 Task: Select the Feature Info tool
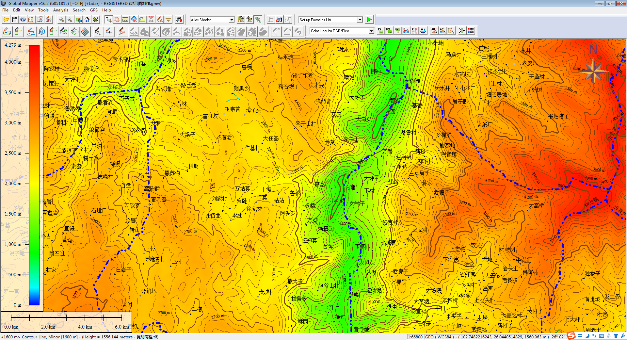[134, 20]
